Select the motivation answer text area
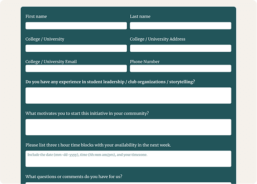Screen dimensions: 257x184 point(128,127)
